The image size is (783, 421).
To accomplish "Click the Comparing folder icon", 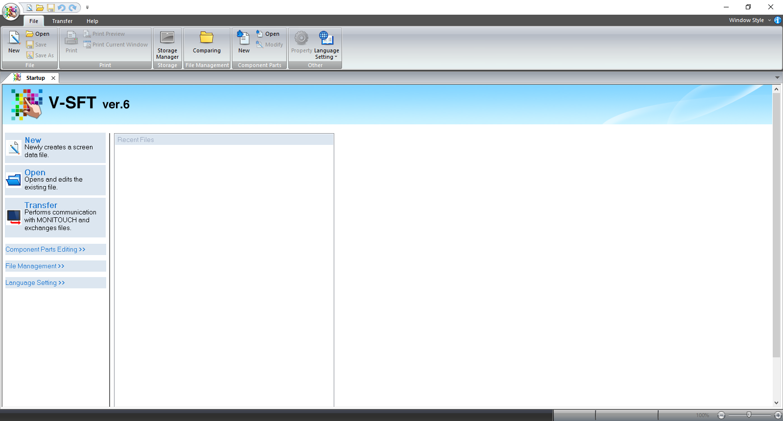I will [207, 37].
